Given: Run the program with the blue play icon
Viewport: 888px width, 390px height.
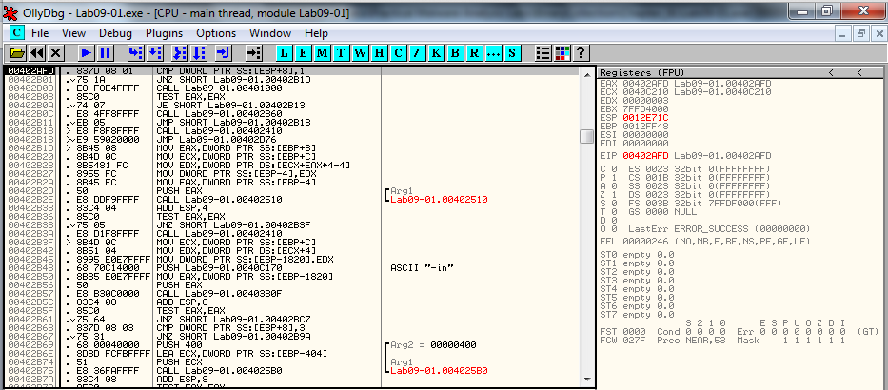Looking at the screenshot, I should click(x=87, y=53).
